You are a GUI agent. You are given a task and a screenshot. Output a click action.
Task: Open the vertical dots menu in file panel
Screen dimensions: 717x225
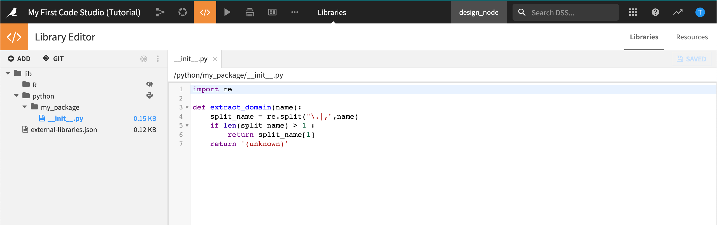click(158, 59)
